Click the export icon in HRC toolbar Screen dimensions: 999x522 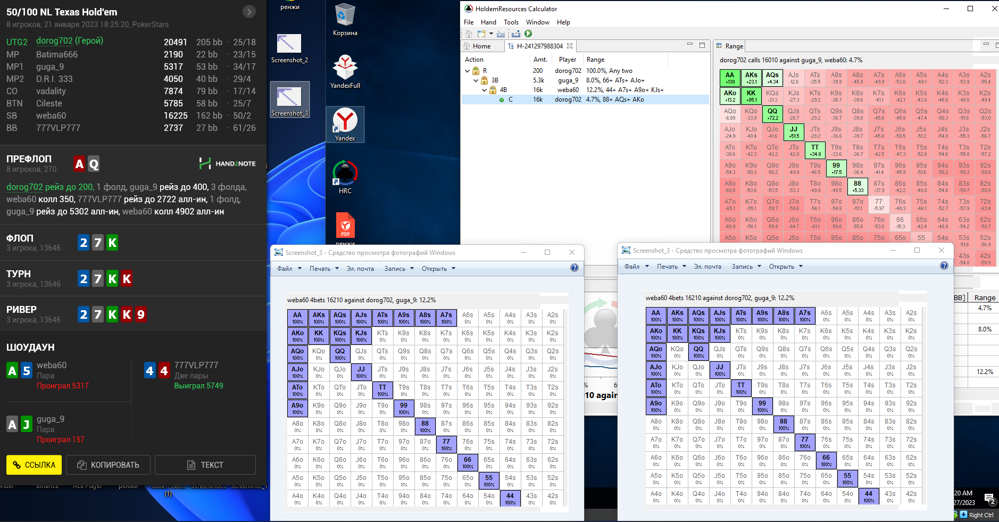coord(515,34)
